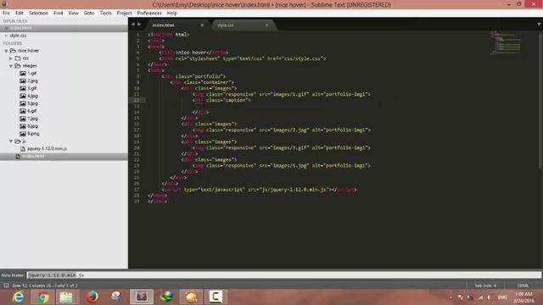Open 7.jpg in the sidebar
543x305 pixels.
[32, 119]
